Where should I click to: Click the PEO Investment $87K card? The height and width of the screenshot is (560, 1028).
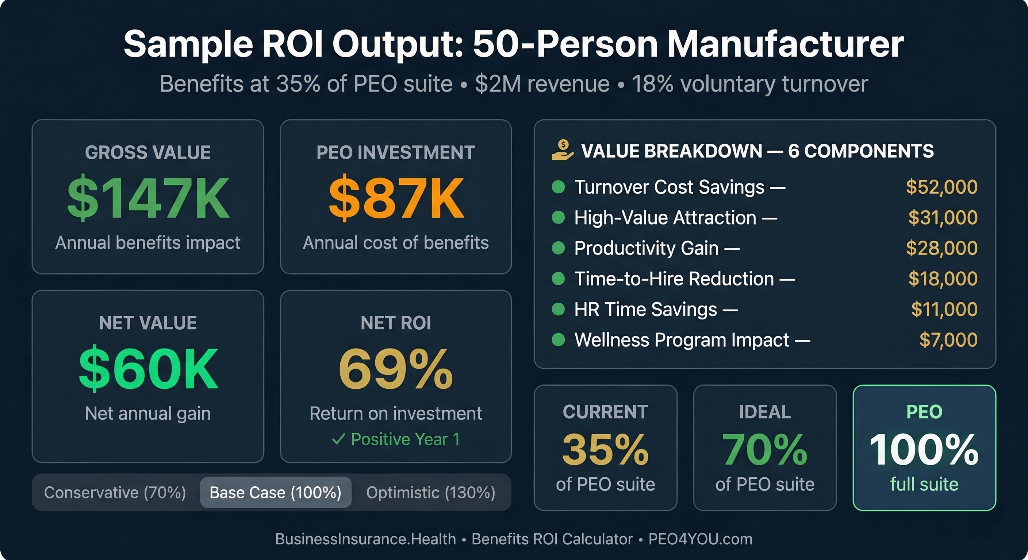click(396, 197)
